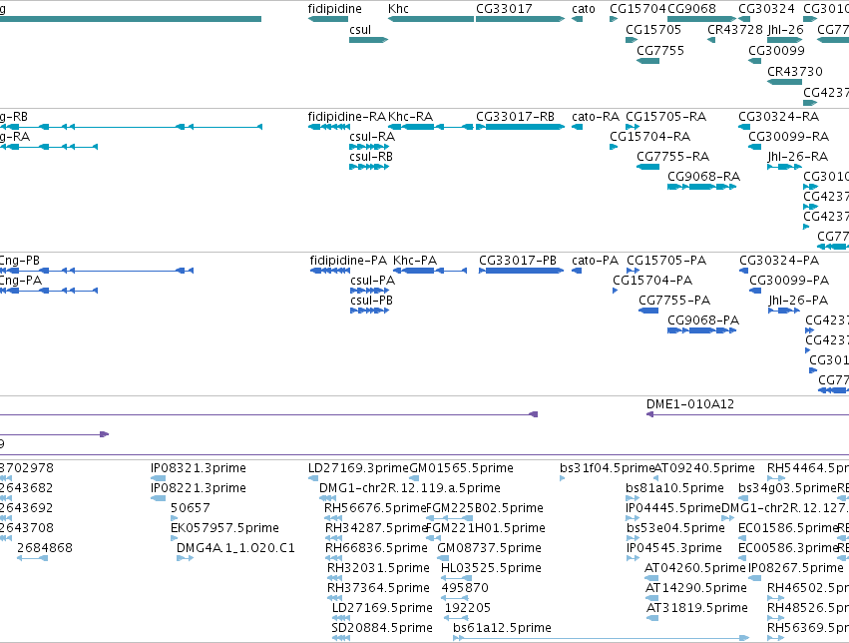Image resolution: width=849 pixels, height=643 pixels.
Task: Select the GM08737.5prime EST label
Action: [x=489, y=549]
